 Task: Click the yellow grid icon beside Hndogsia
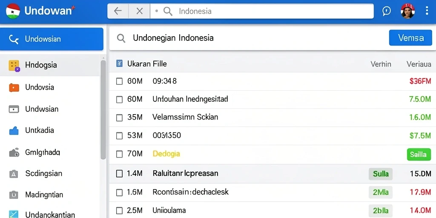click(14, 66)
